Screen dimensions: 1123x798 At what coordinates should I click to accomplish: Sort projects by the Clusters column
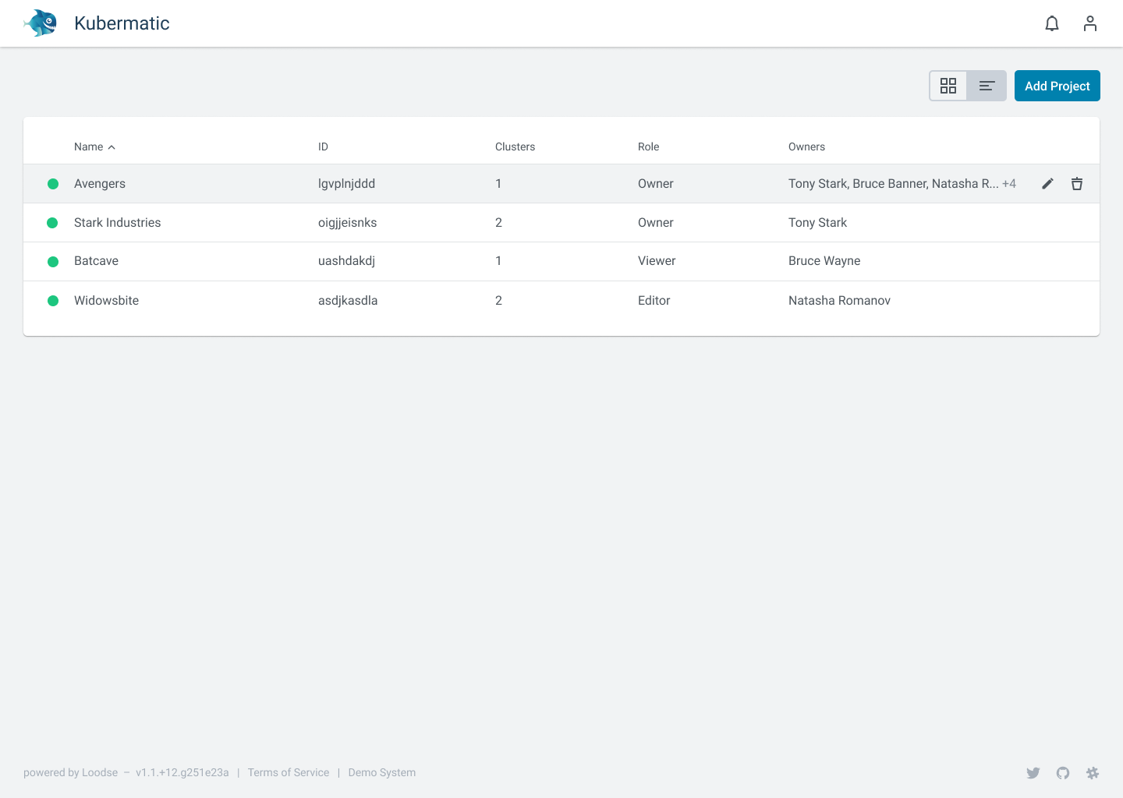click(515, 147)
